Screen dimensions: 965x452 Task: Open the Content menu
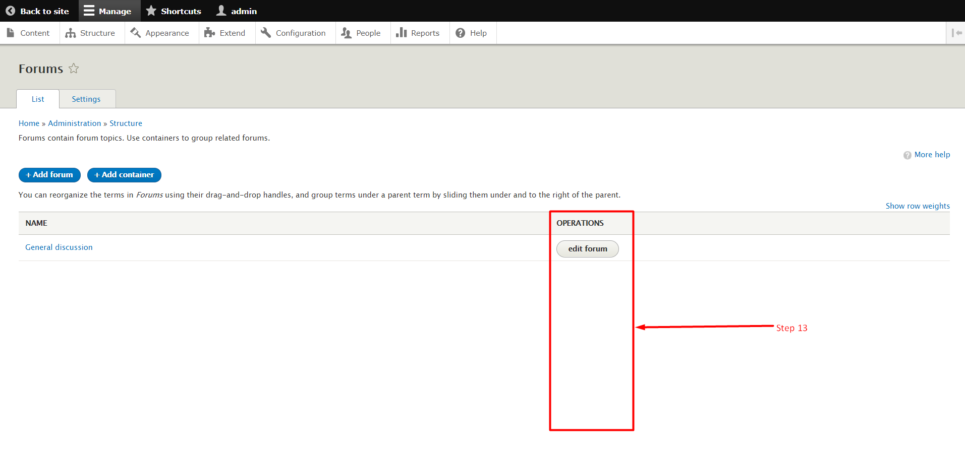point(29,33)
